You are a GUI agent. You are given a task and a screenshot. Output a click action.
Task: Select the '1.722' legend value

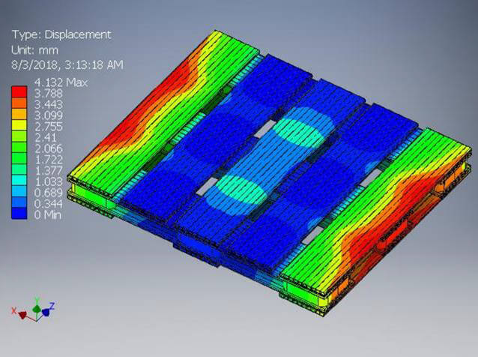tap(49, 160)
